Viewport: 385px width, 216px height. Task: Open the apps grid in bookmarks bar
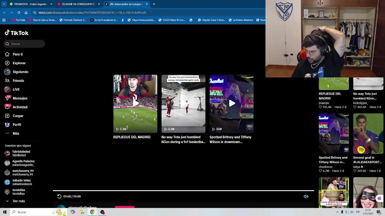(4, 20)
